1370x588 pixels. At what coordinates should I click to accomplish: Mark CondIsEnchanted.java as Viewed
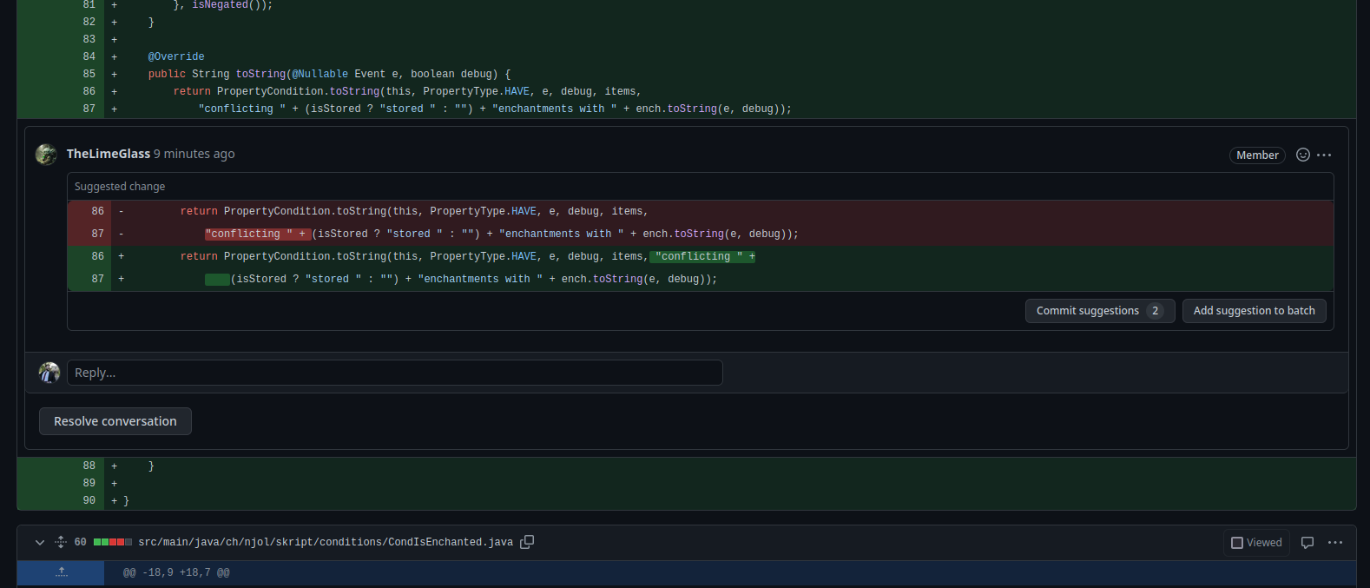point(1256,543)
